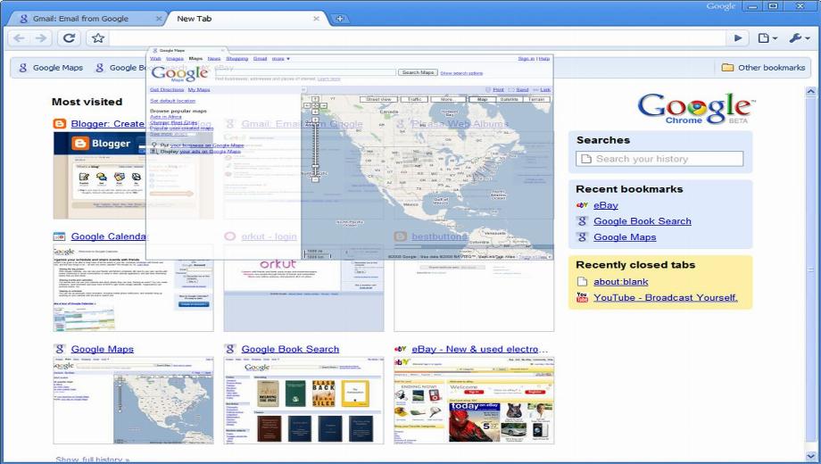Image resolution: width=821 pixels, height=464 pixels.
Task: Click the eBay - New & used electro... title
Action: click(x=479, y=349)
